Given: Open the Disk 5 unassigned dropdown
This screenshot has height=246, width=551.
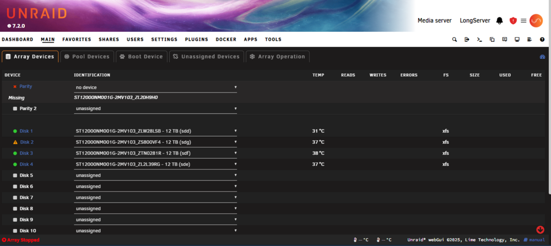Looking at the screenshot, I should coord(155,176).
